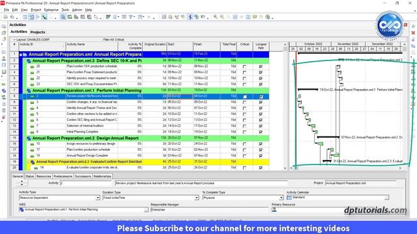Collapse Perform Initial Planning WBS group
Screen dimensions: 417x234
coord(25,91)
